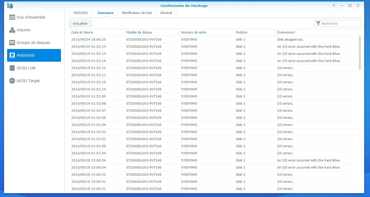The image size is (370, 197).
Task: Select the log row dated 2016/09/19 01:52:00
Action: 214,146
